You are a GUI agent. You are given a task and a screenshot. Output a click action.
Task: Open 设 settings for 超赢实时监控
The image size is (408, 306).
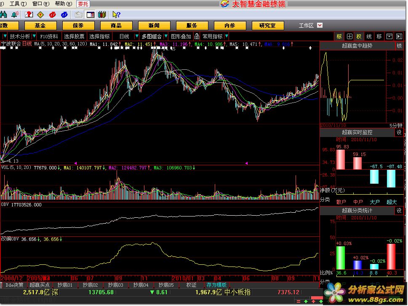[x=399, y=132]
